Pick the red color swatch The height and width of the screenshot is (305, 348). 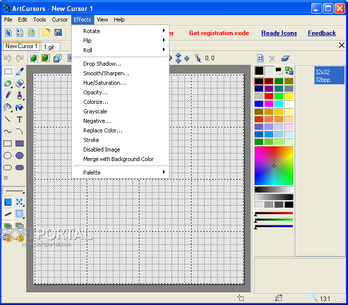269,96
